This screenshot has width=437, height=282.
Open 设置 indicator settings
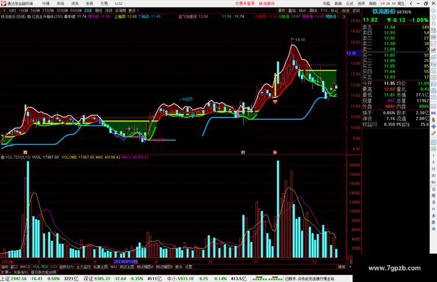point(188,267)
